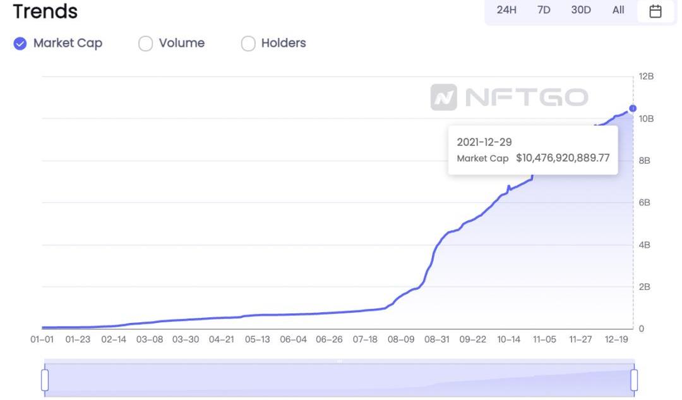
Task: Switch to the 24H time range
Action: pos(506,10)
